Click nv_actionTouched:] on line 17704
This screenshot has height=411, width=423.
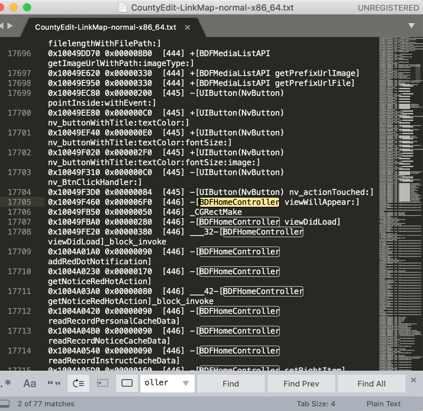point(331,192)
